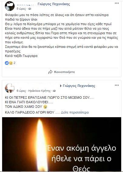This screenshot has width=123, height=172.
Task: Open the second post's three-dot options menu
Action: [x=117, y=85]
